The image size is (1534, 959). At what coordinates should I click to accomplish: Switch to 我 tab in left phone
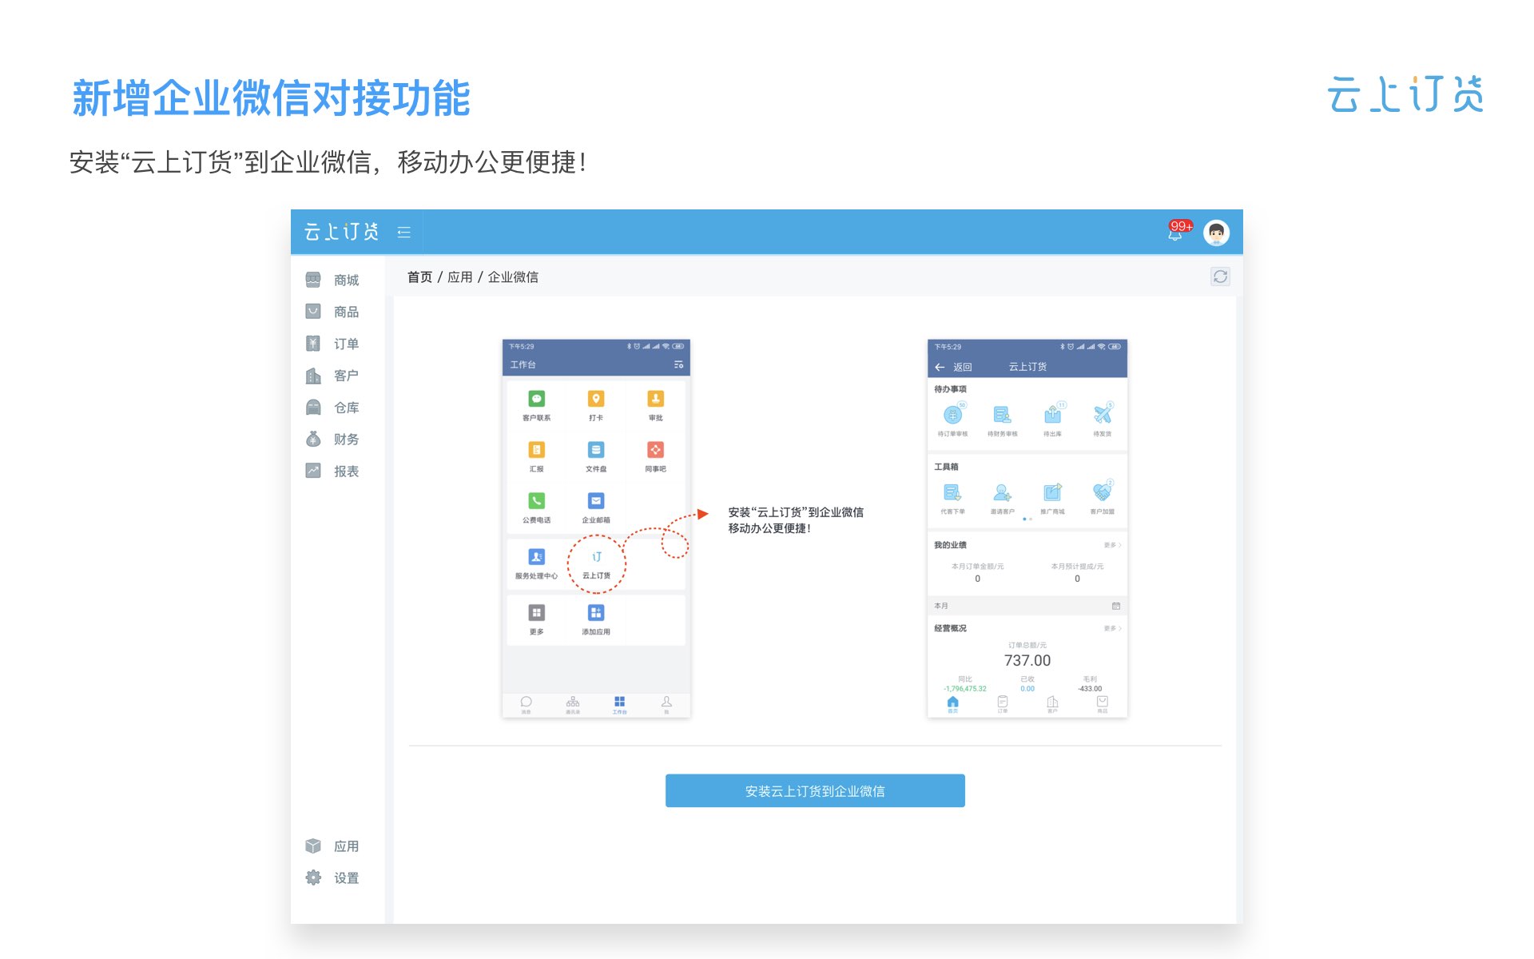[666, 704]
